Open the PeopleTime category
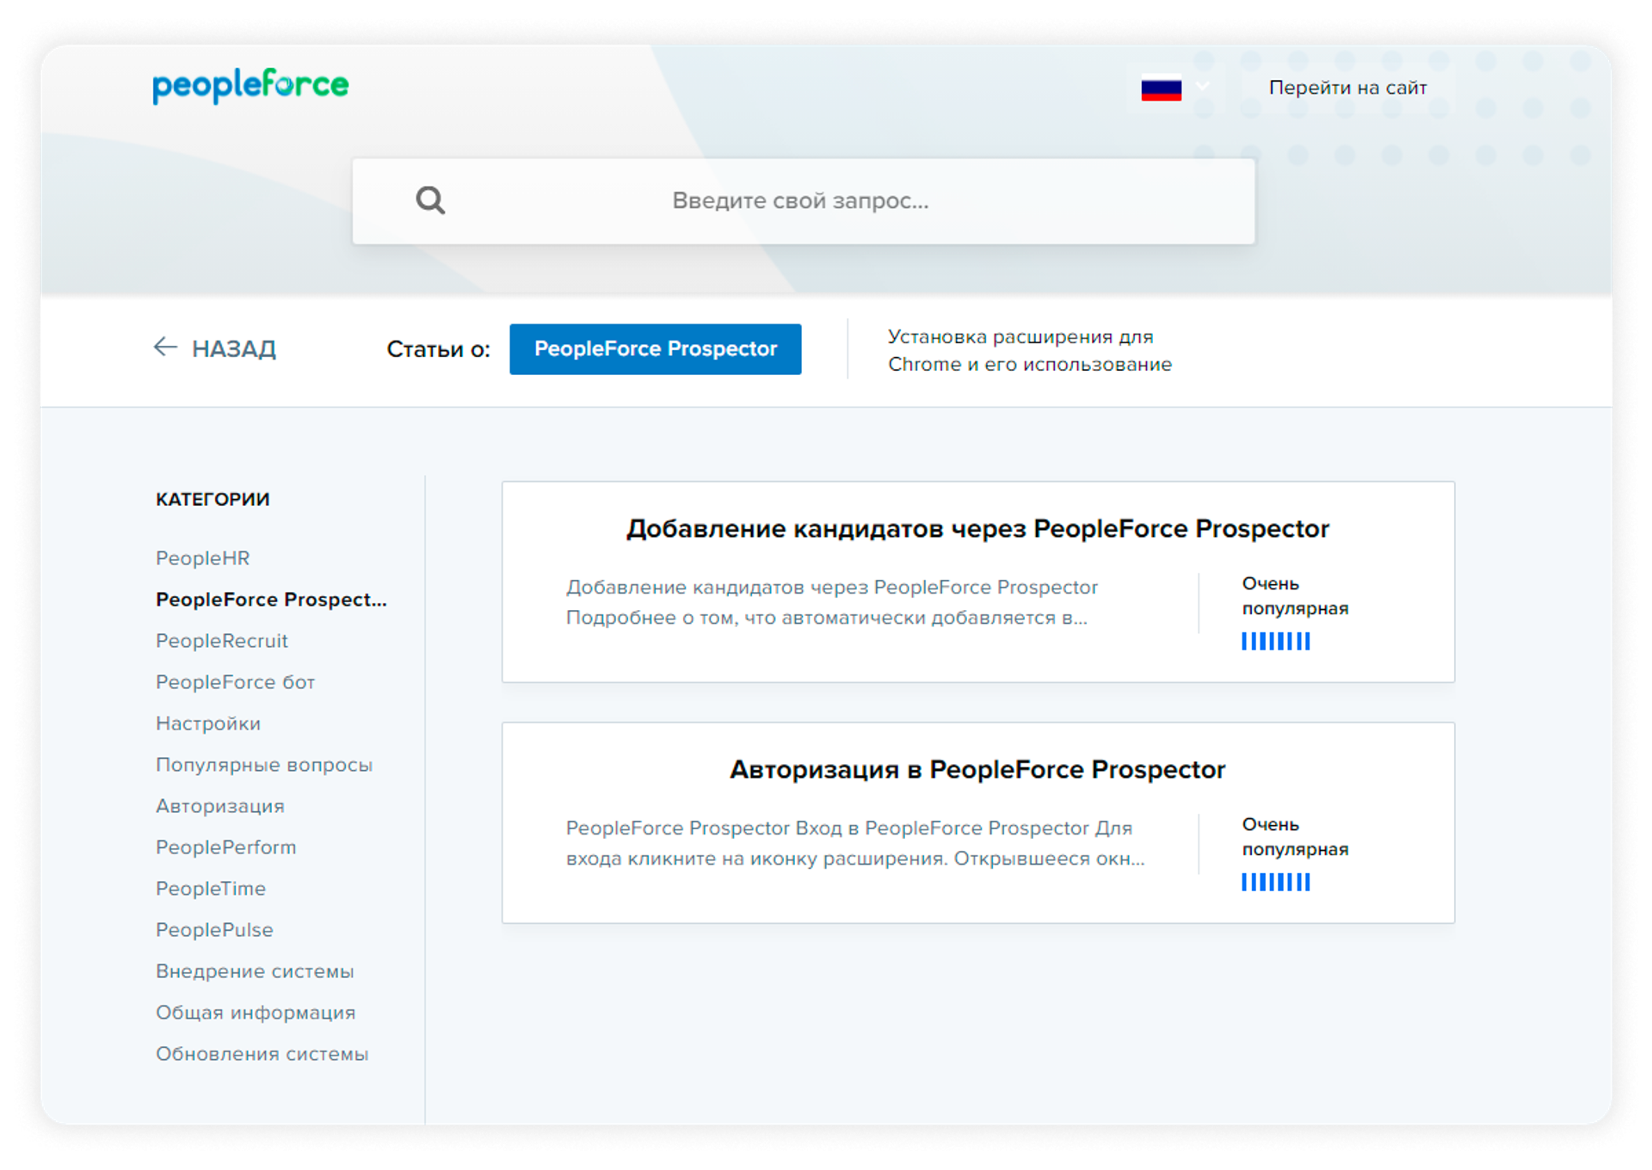Screen dimensions: 1652x1170 click(x=211, y=889)
